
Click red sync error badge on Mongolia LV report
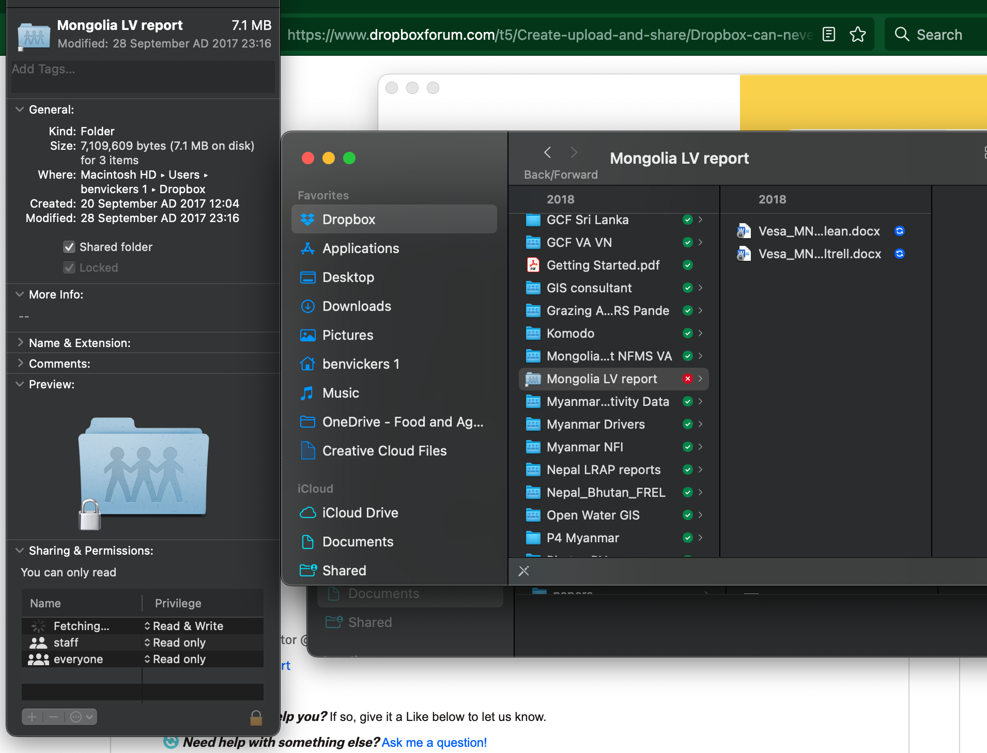687,379
